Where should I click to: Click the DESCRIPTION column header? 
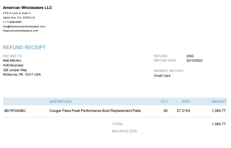(x=60, y=102)
